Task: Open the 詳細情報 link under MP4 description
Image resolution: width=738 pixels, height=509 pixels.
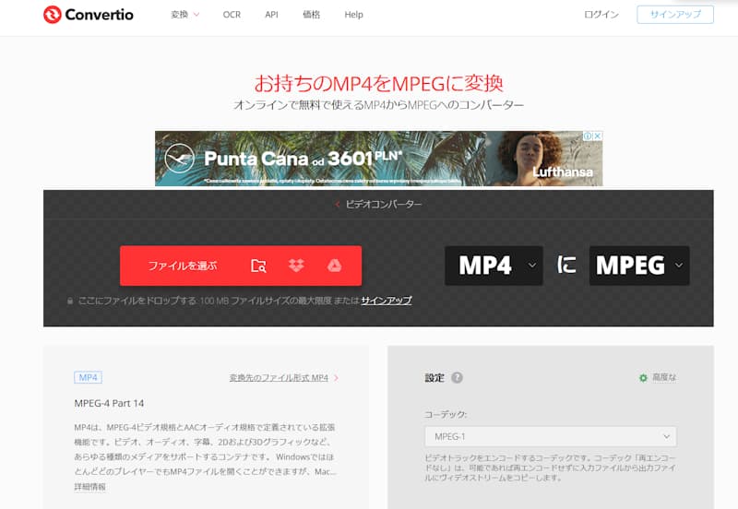Action: tap(89, 486)
